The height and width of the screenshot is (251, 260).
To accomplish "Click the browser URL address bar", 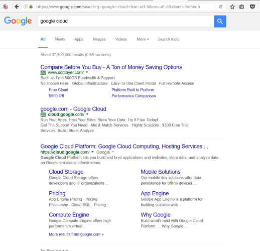I will pos(125,7).
